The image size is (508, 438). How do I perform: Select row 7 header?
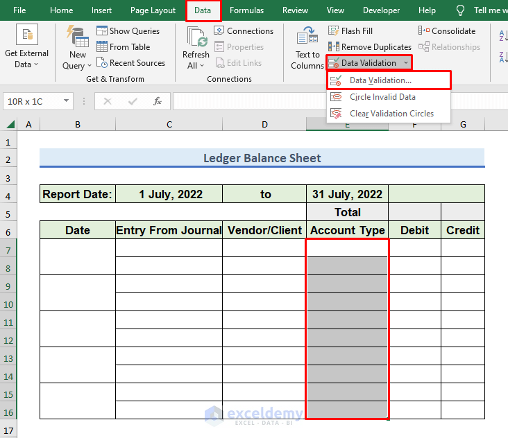click(x=8, y=250)
